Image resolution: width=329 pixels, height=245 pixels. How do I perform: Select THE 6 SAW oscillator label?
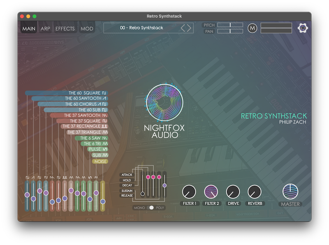click(91, 138)
